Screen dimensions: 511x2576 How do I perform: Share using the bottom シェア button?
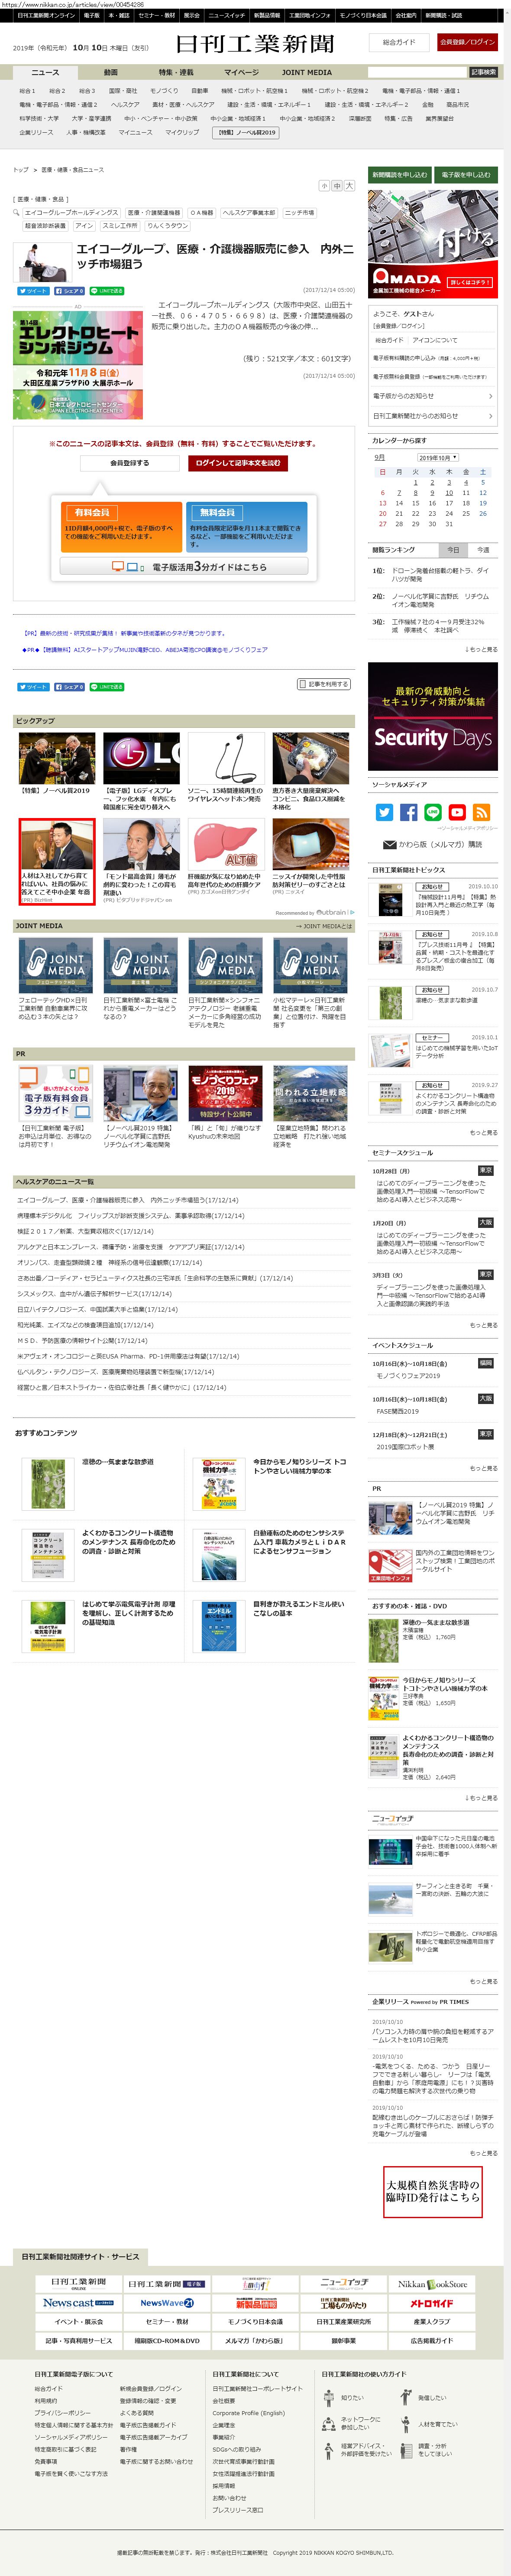point(68,687)
